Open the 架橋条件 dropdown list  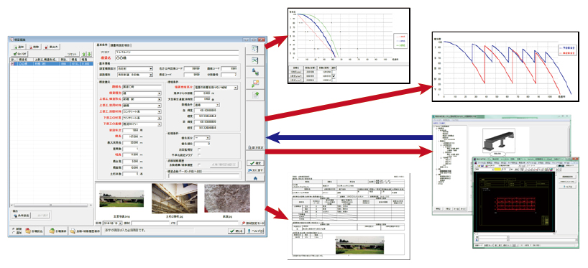coord(206,105)
